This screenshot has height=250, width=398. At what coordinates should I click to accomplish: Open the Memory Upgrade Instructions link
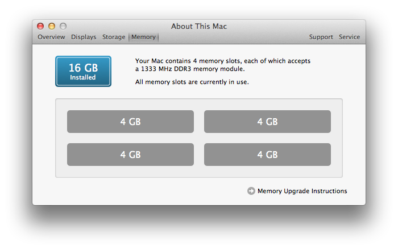click(302, 191)
